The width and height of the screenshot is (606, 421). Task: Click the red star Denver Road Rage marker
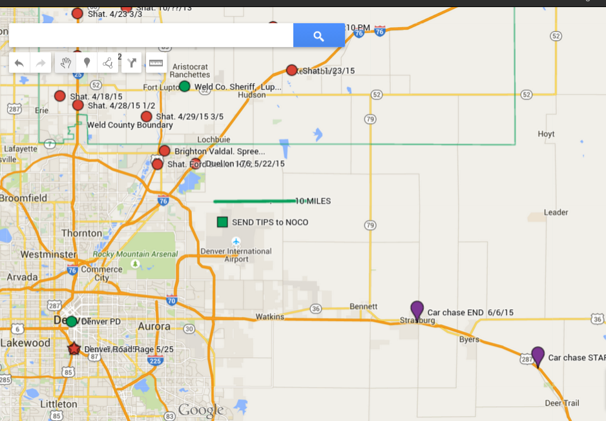[x=74, y=349]
